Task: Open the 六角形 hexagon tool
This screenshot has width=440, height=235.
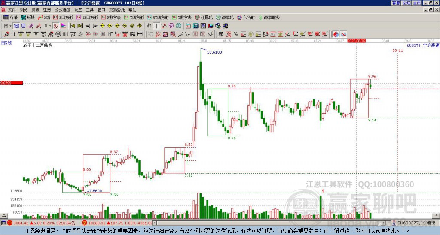Action: (x=246, y=17)
